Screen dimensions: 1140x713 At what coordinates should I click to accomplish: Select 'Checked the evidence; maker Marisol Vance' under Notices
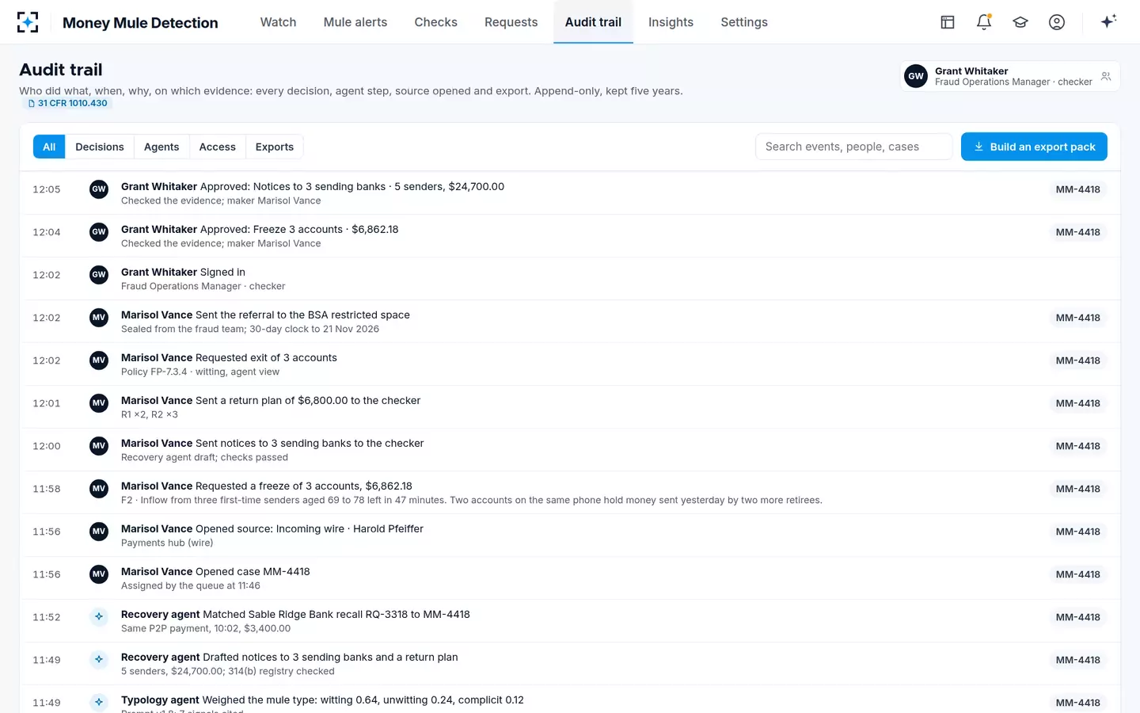coord(221,201)
